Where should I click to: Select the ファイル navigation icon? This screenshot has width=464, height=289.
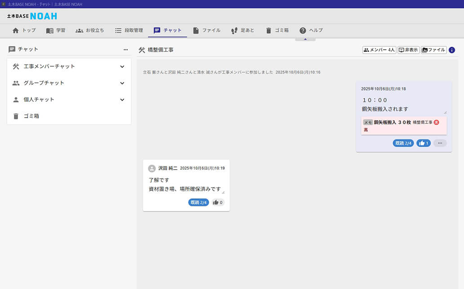[x=196, y=31]
